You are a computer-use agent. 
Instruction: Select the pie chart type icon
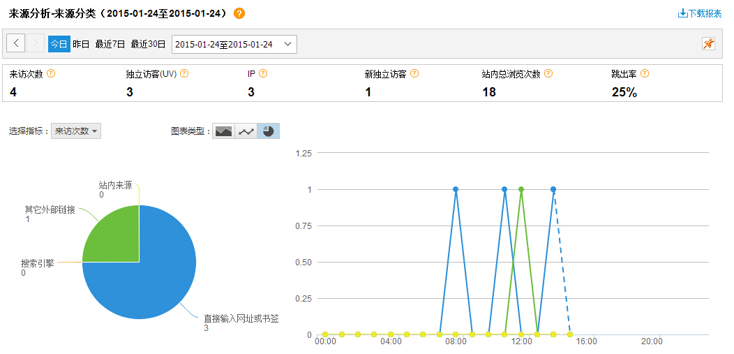click(268, 131)
